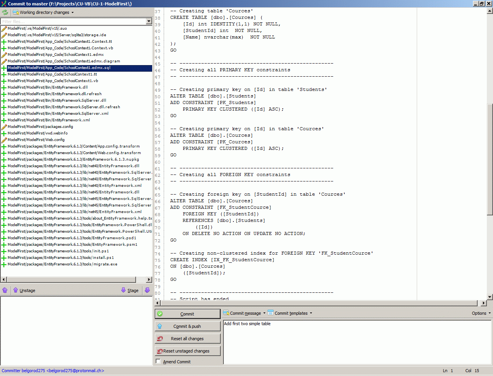
Task: Click the Commit templates icon
Action: pos(271,313)
